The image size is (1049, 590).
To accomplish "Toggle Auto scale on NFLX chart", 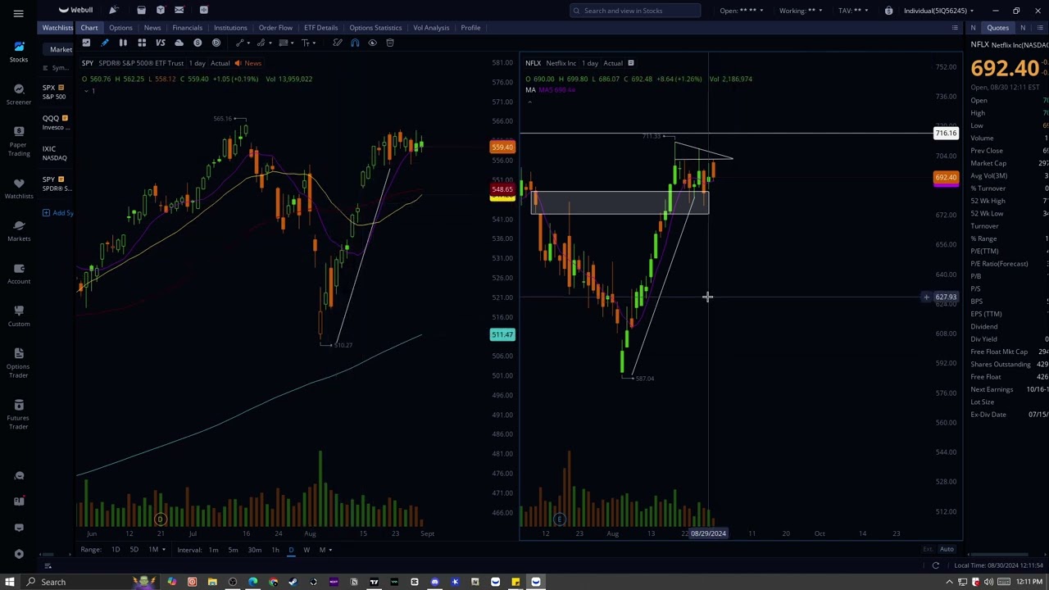I will 947,549.
